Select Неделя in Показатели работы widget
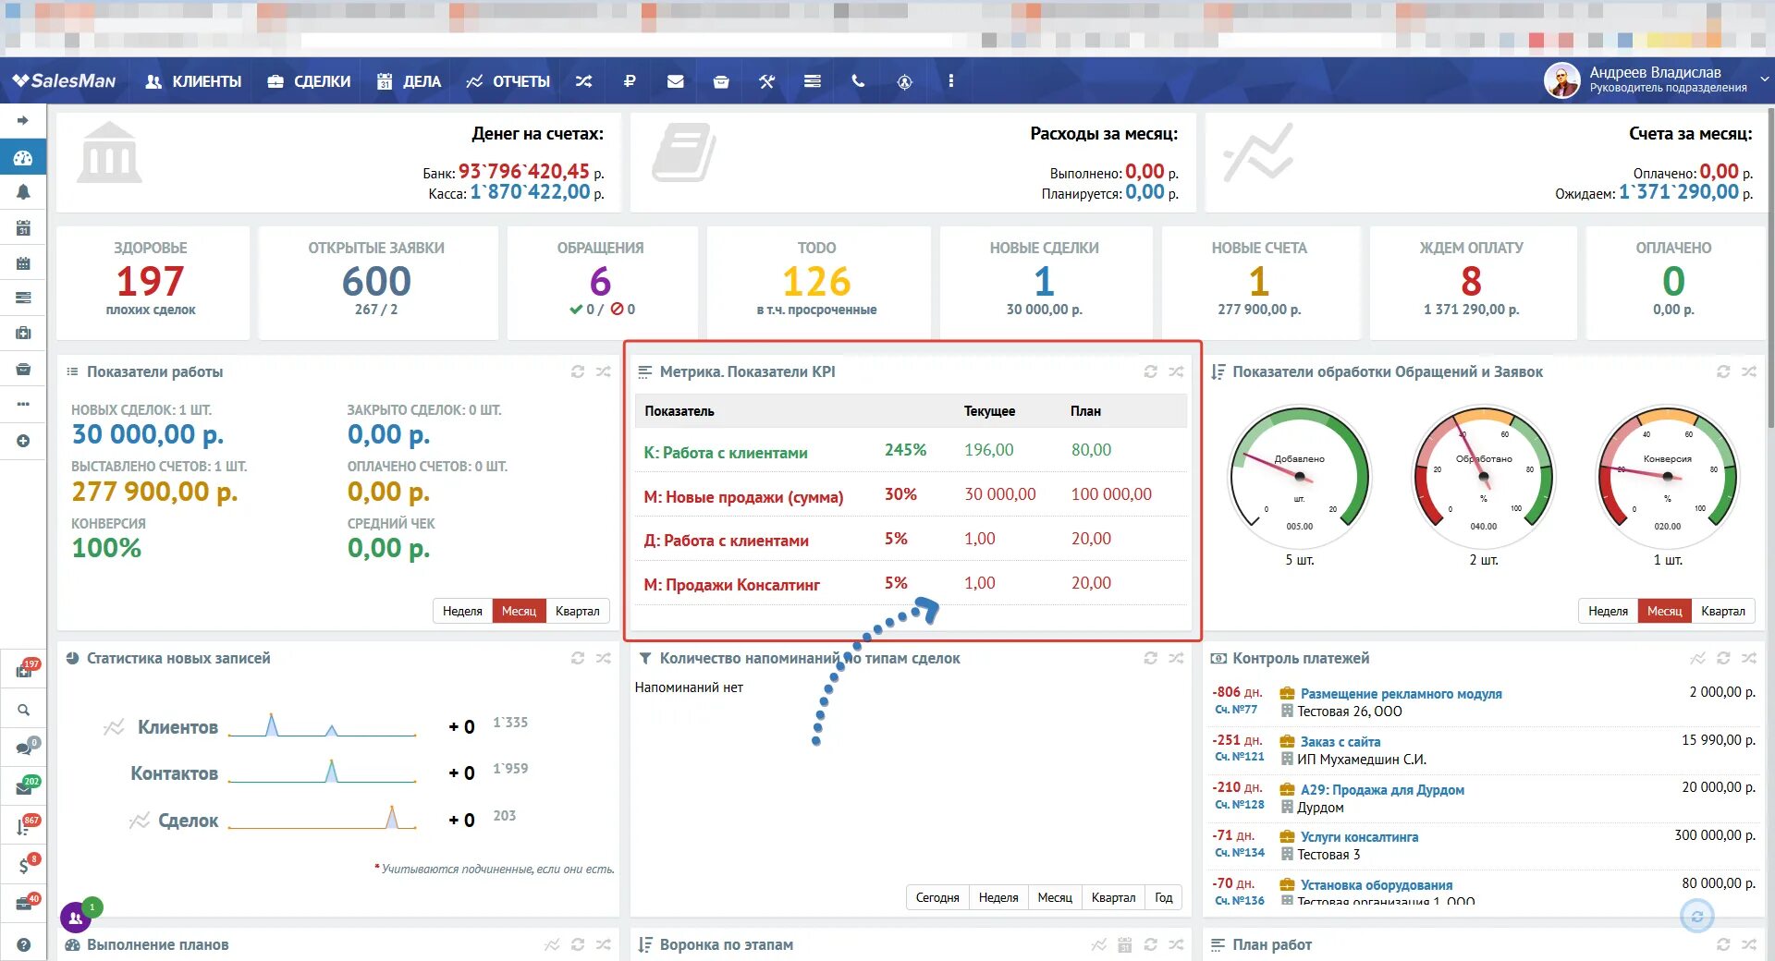 click(x=462, y=611)
